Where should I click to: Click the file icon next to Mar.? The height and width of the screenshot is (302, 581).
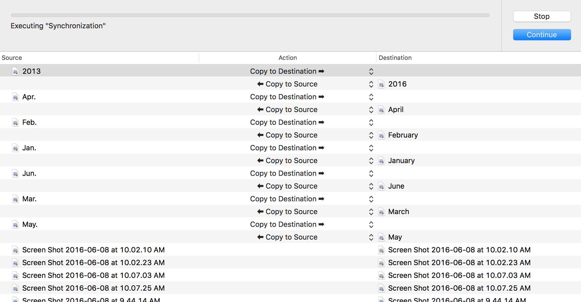16,199
